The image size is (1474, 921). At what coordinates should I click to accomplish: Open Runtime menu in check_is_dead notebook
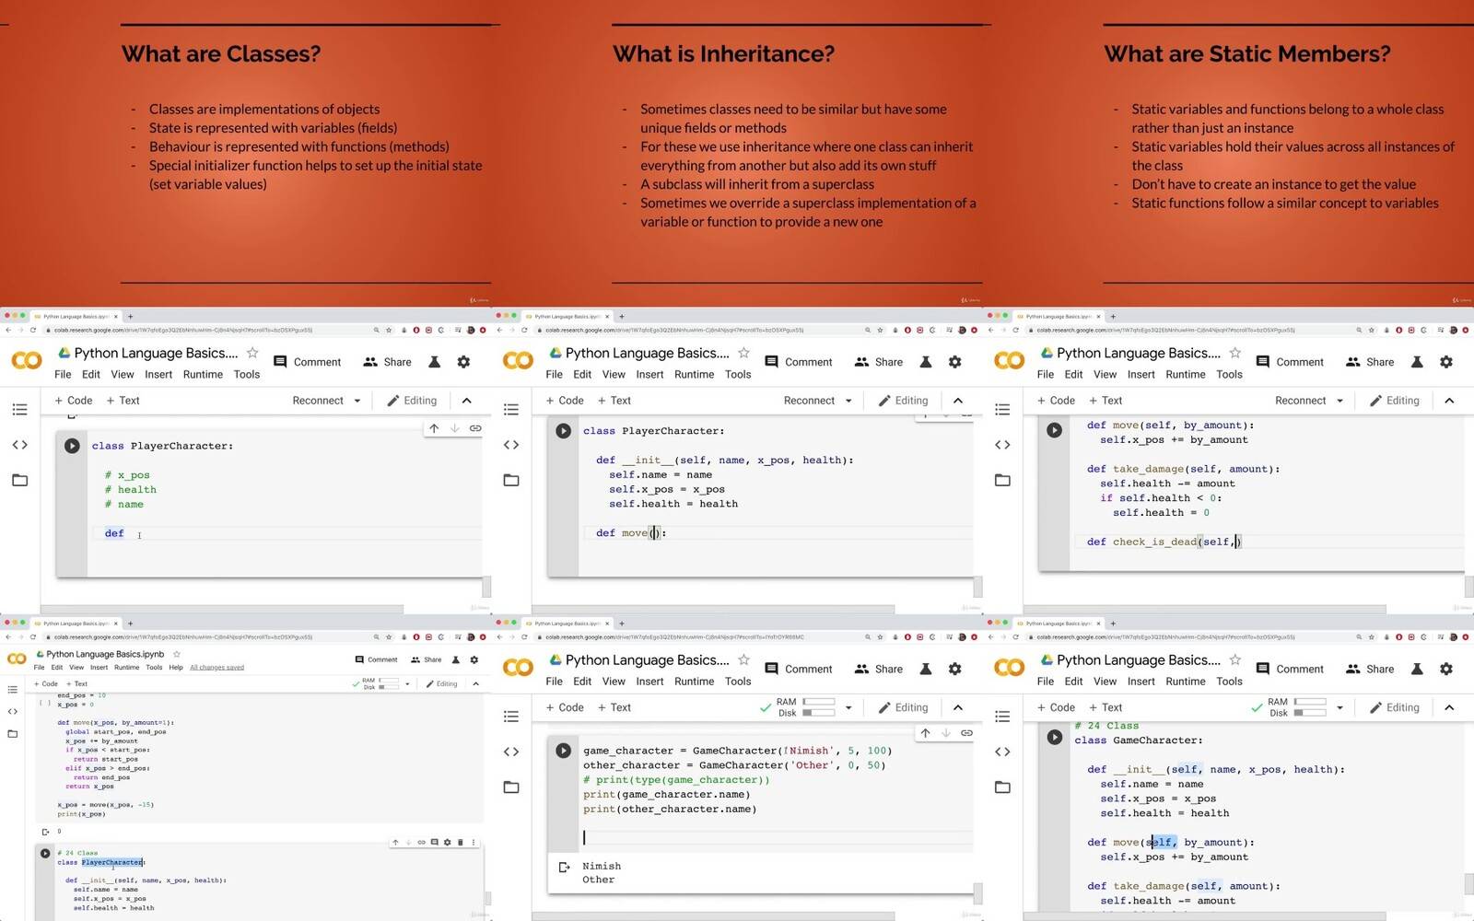pos(1185,375)
